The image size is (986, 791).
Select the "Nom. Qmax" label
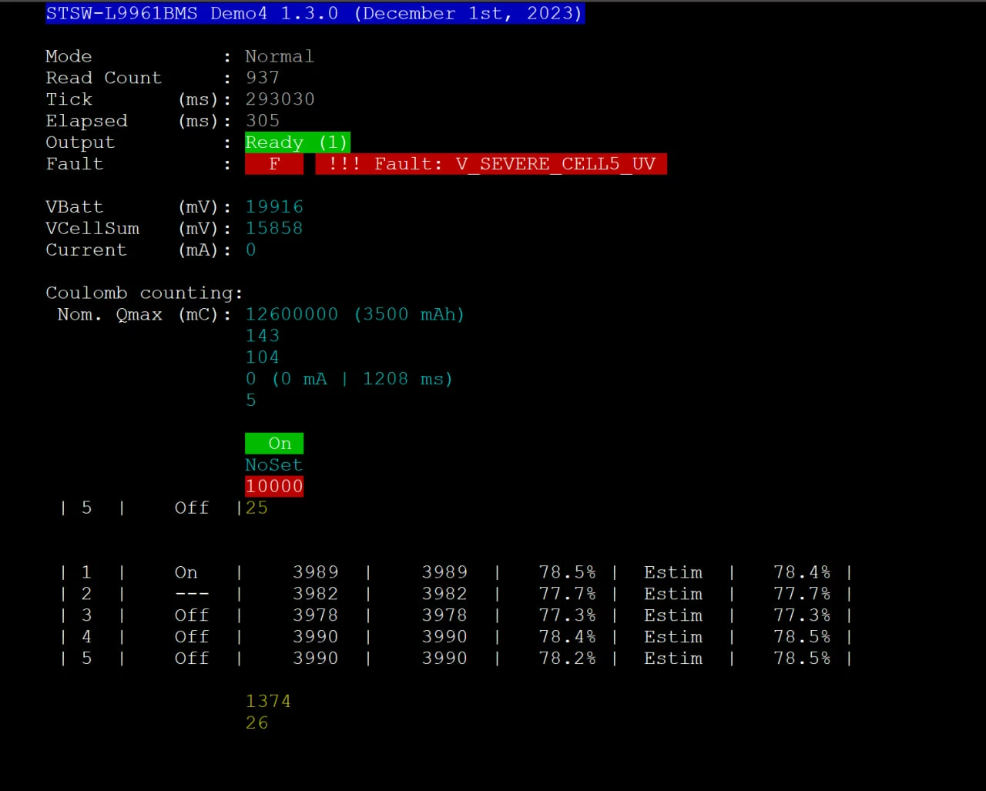110,314
